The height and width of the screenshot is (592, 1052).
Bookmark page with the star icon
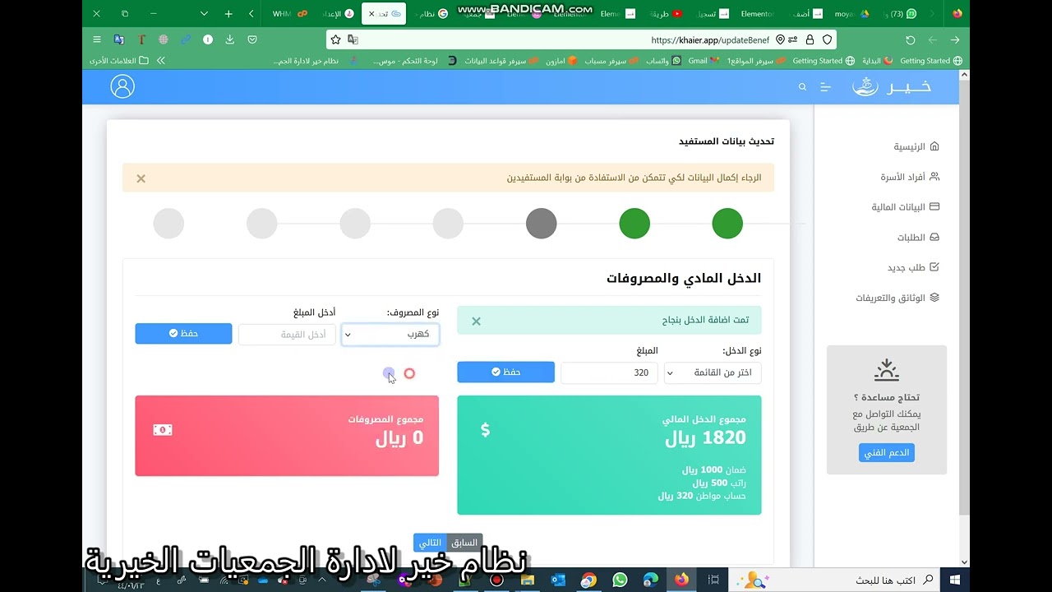[x=335, y=39]
